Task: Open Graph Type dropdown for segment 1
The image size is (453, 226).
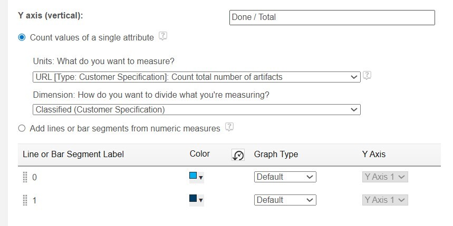Action: [285, 200]
